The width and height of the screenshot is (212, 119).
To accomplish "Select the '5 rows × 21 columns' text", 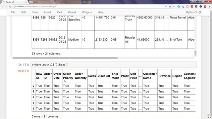I will point(45,116).
